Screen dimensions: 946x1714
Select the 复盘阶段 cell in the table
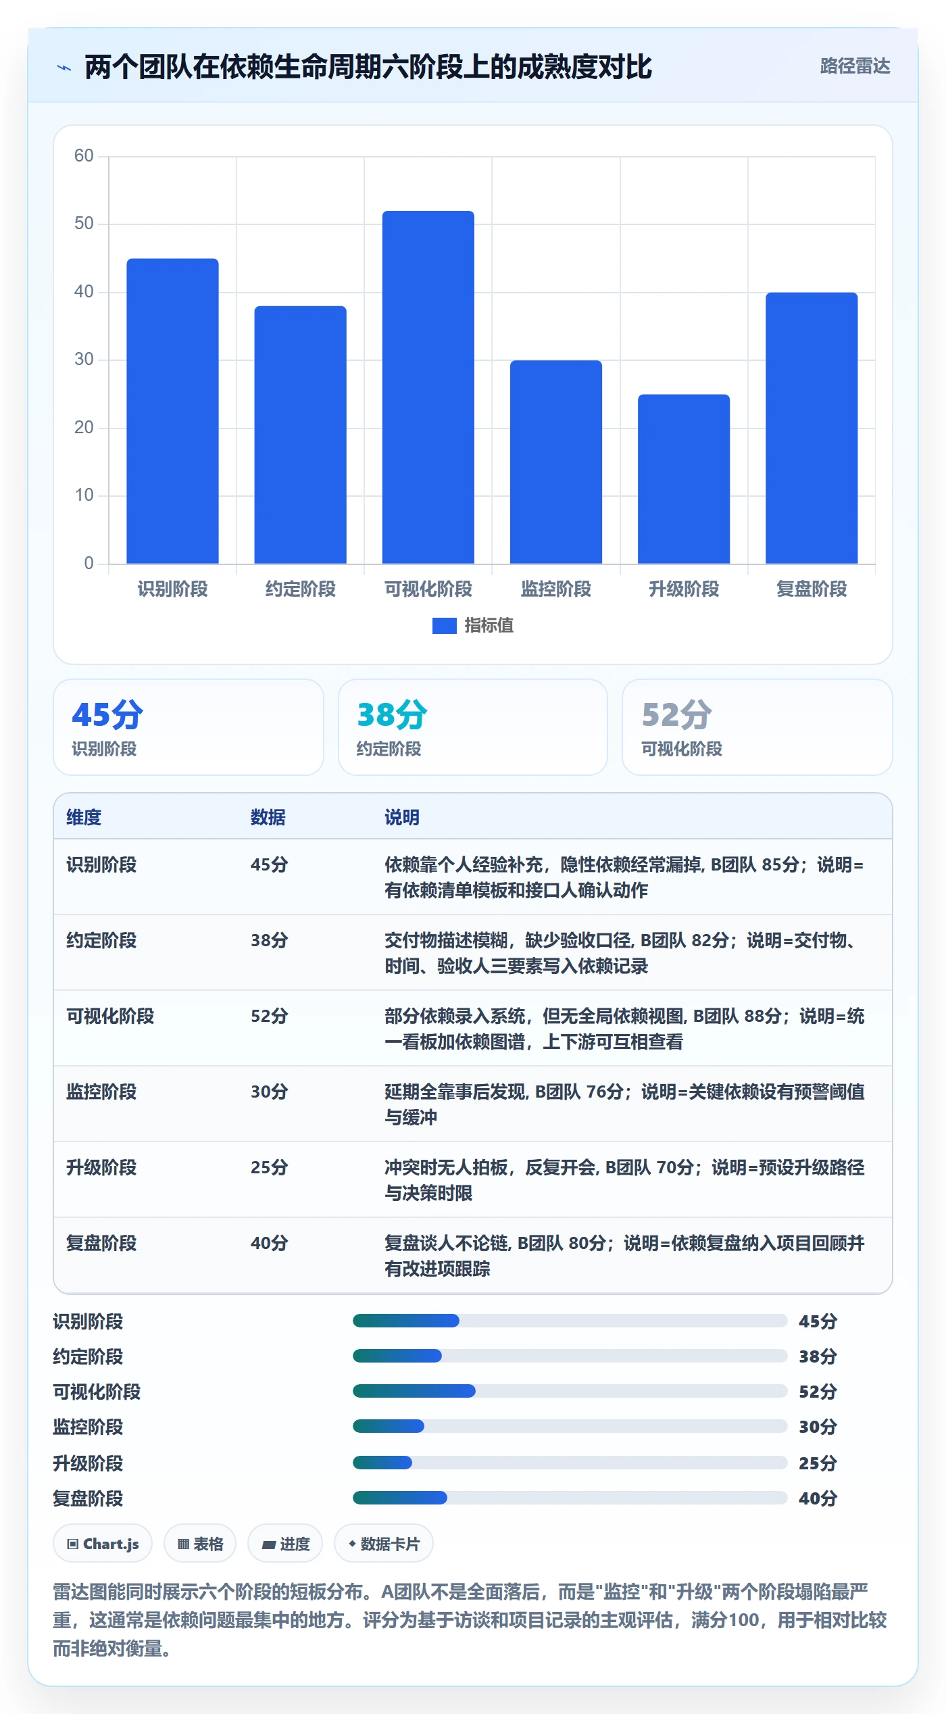coord(101,1243)
